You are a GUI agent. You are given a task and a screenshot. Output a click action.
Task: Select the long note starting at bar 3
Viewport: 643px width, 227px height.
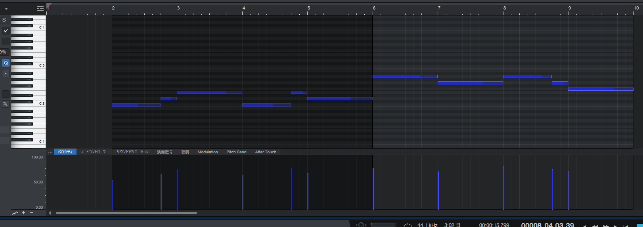tap(209, 92)
